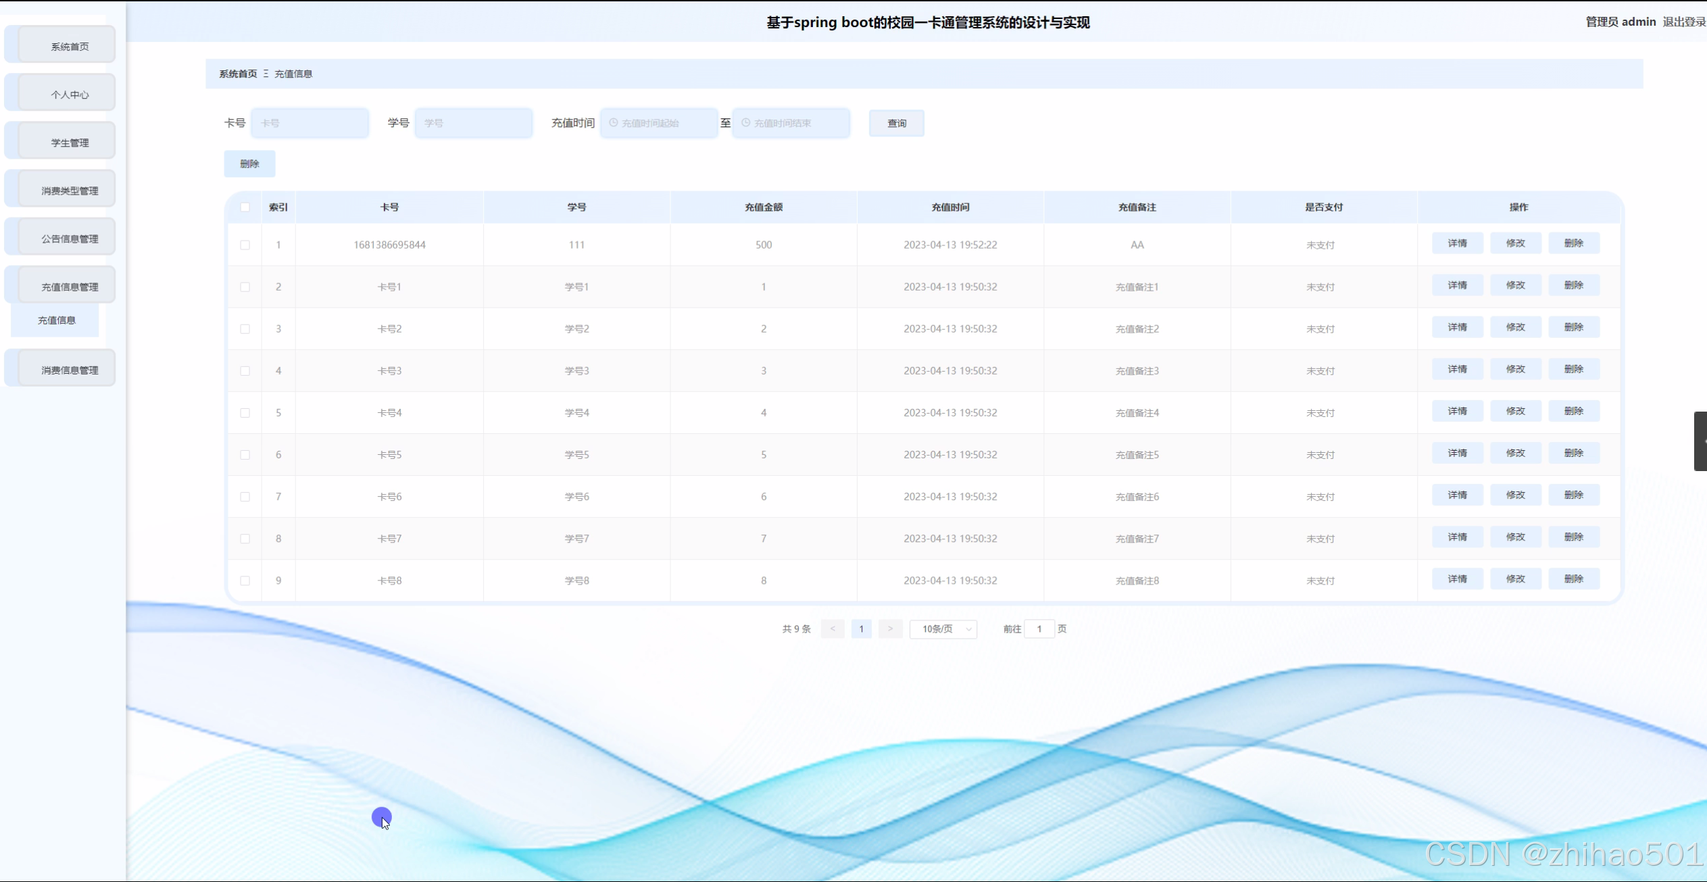Click into the 卡号 search input field

click(x=310, y=123)
